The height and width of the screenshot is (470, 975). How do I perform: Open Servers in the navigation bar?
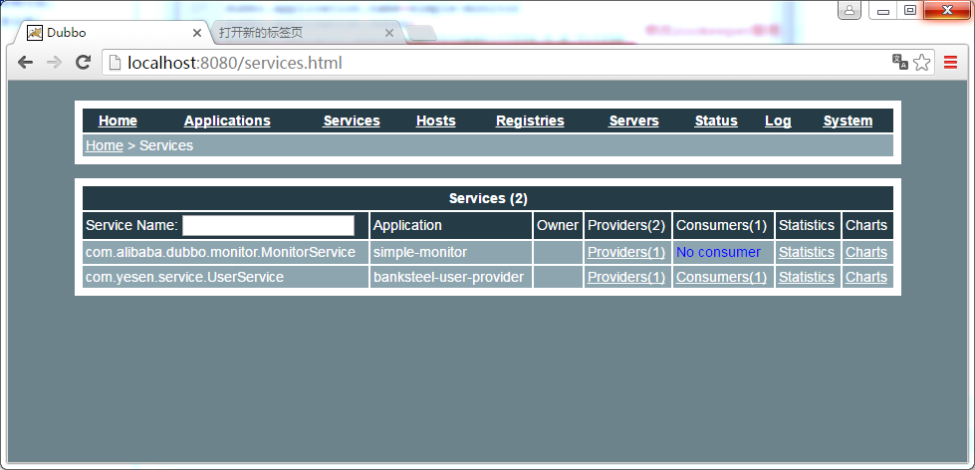633,120
